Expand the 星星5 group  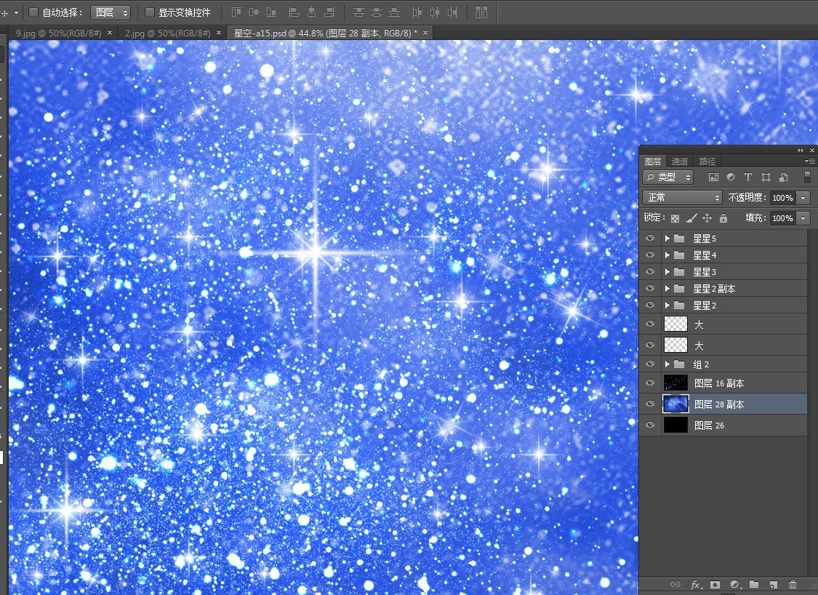pos(667,238)
